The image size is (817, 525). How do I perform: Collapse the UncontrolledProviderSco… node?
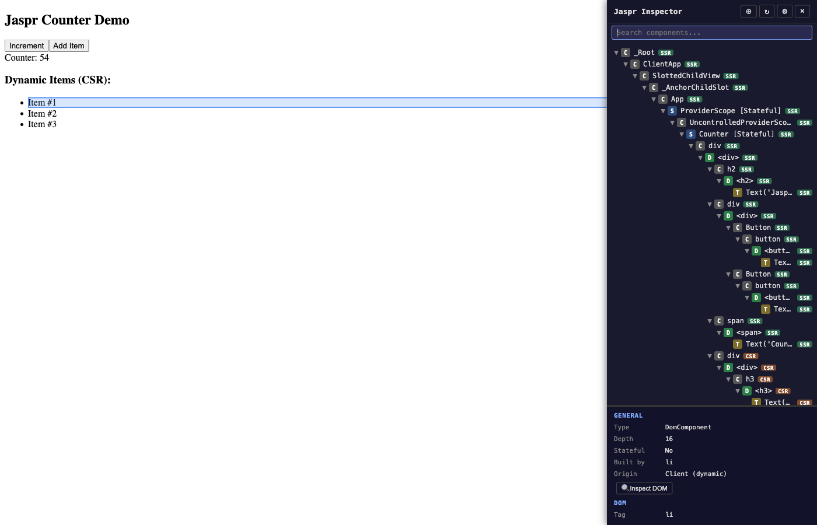tap(672, 123)
